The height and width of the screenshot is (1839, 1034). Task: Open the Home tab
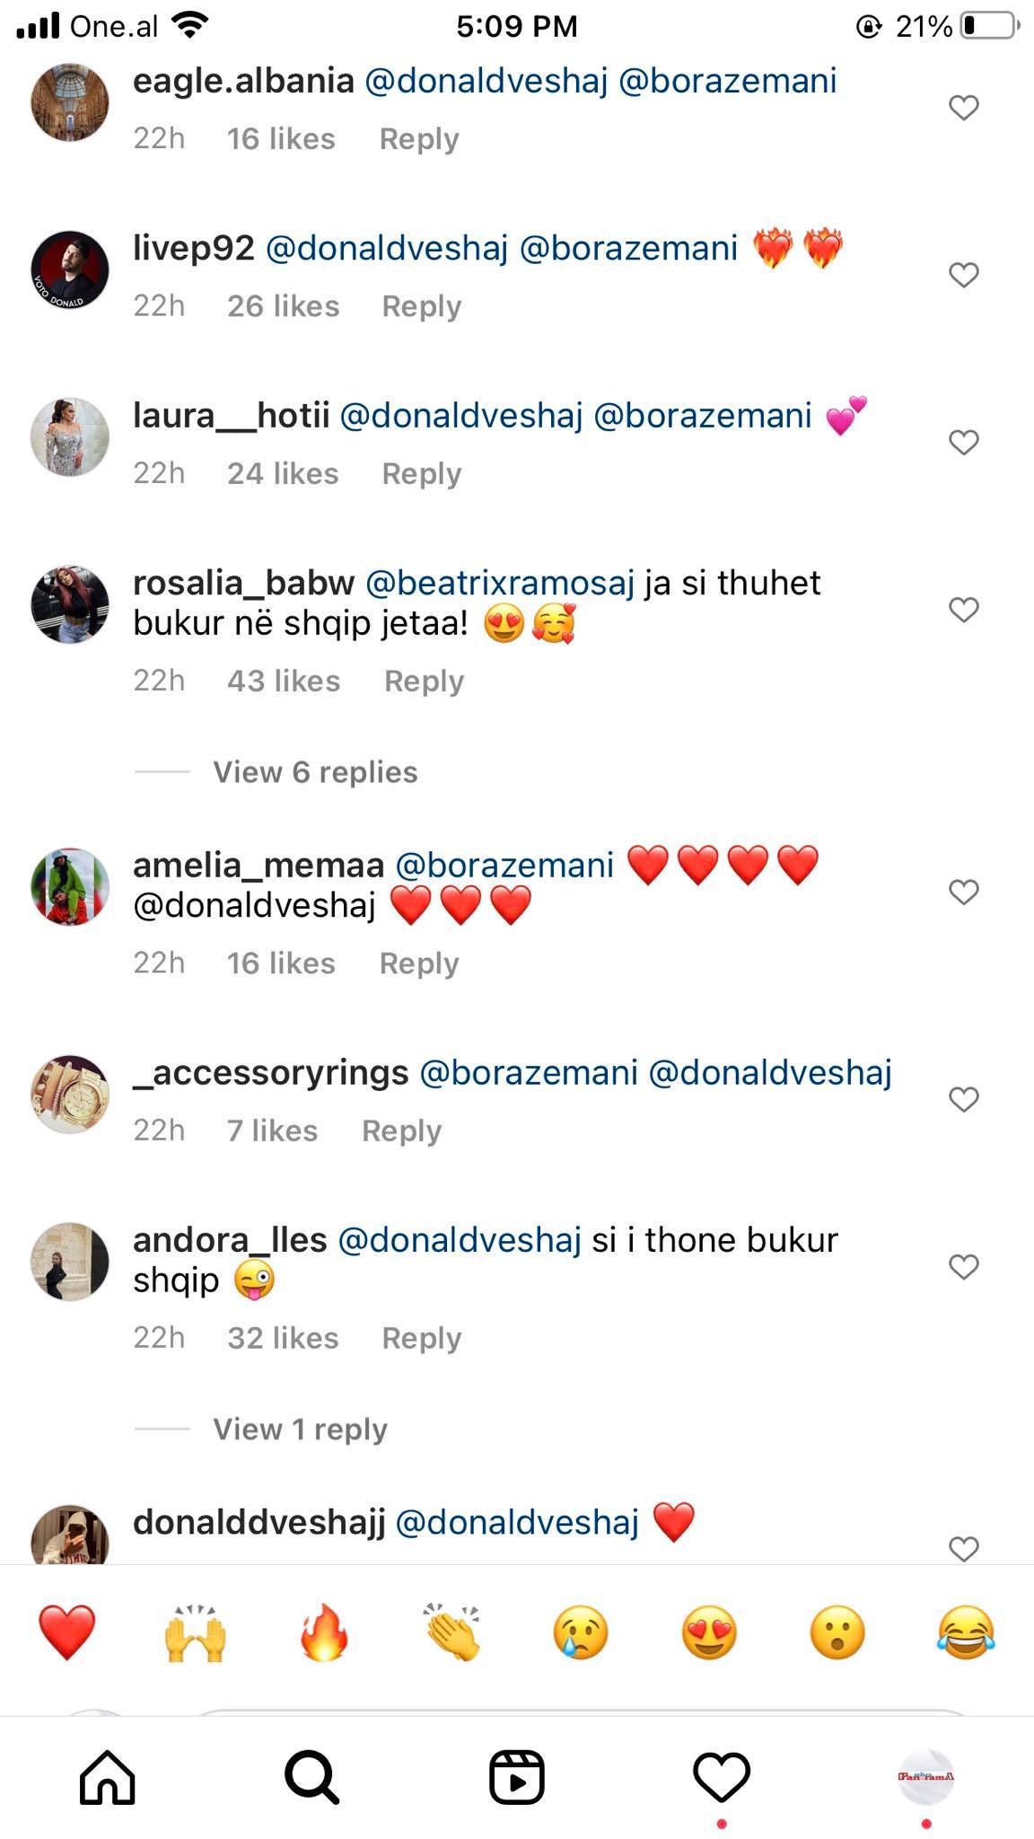pyautogui.click(x=108, y=1776)
